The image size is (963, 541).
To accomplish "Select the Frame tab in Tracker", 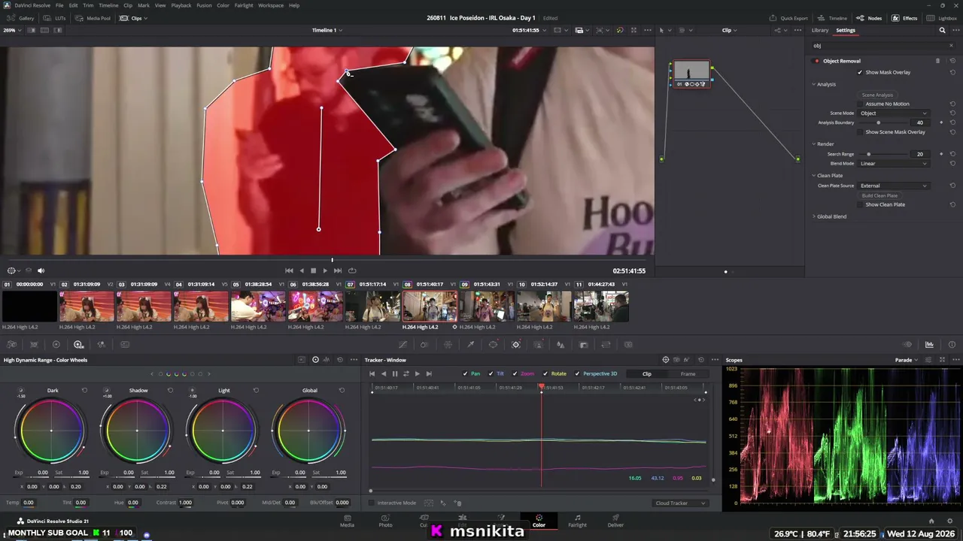I will [x=688, y=373].
